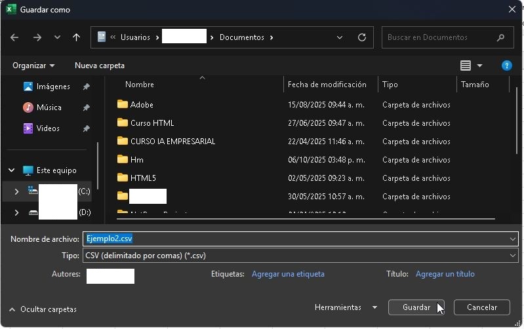Open the Nombre de archivo dropdown arrow
This screenshot has width=524, height=329.
point(513,239)
